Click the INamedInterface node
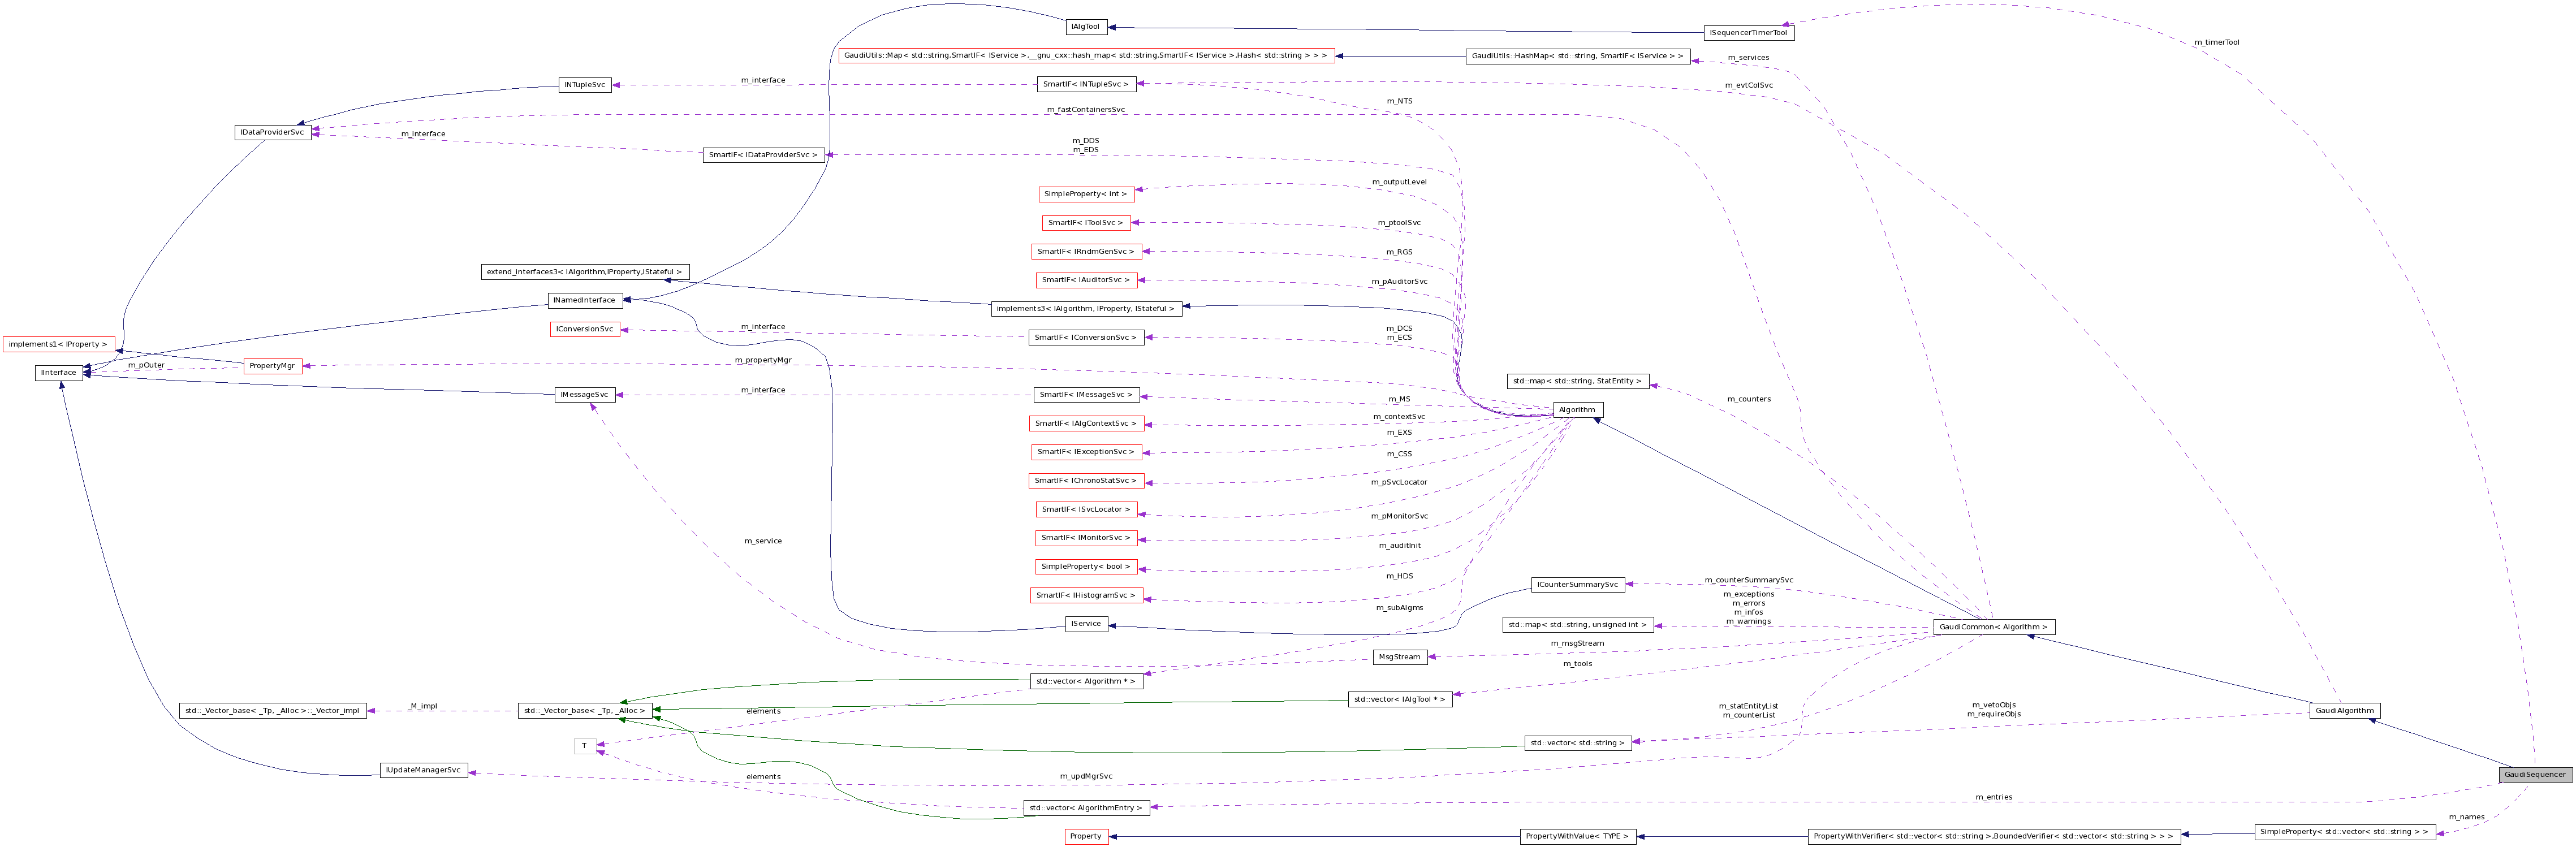Viewport: 2576px width, 847px height. pos(585,299)
